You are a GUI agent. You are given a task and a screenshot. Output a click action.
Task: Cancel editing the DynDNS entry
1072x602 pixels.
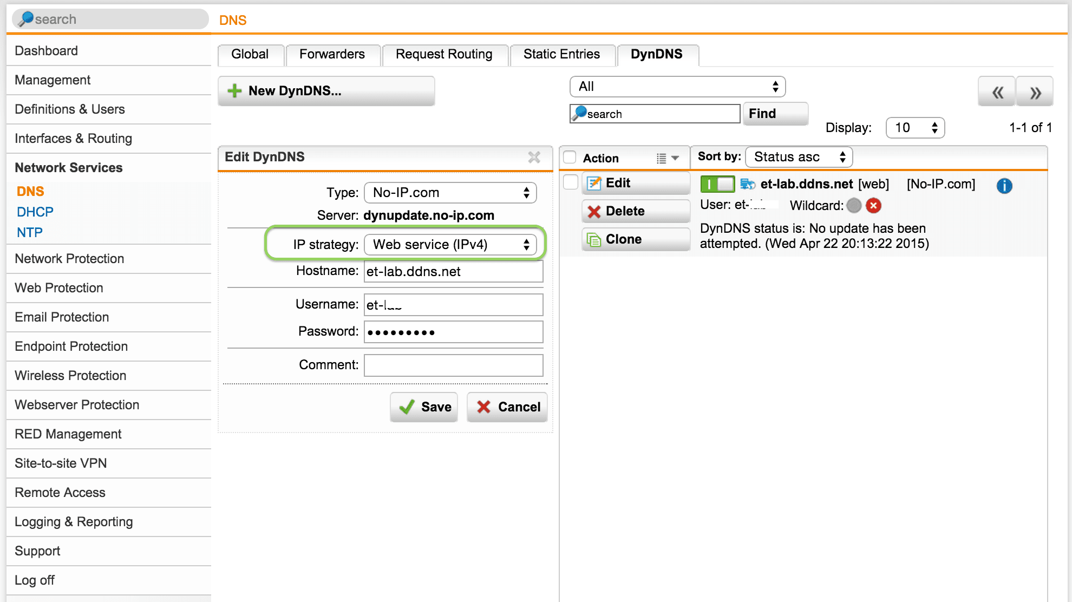coord(507,407)
